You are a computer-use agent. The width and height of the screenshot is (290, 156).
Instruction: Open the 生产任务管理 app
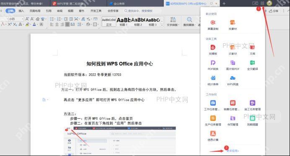coord(213,120)
